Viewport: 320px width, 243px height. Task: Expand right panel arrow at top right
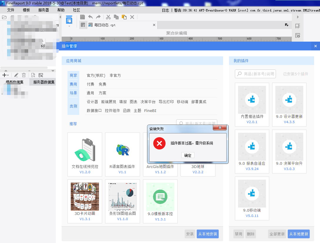pos(298,17)
